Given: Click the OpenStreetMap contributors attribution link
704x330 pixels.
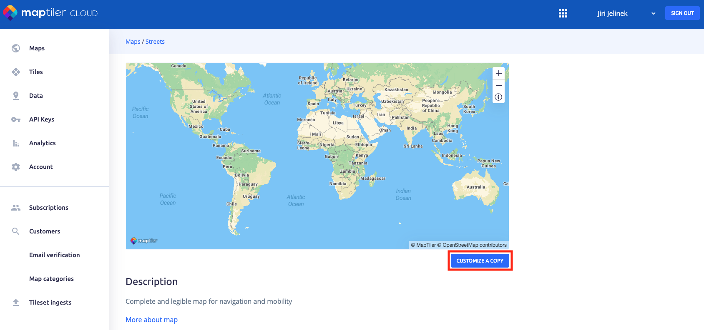Looking at the screenshot, I should click(472, 245).
